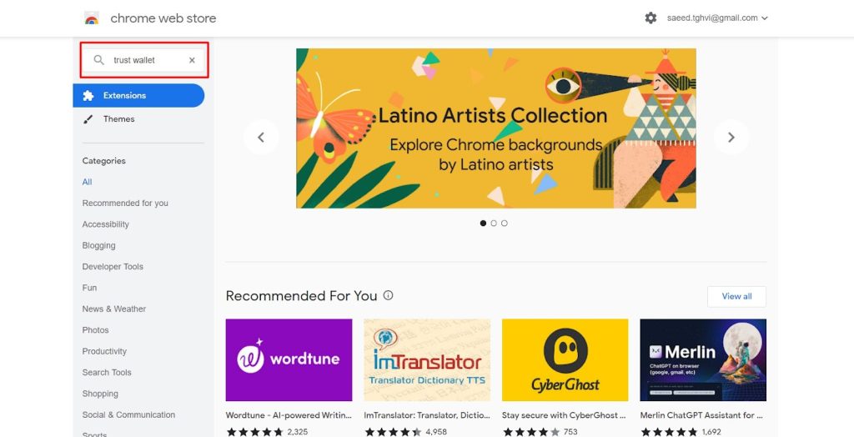854x437 pixels.
Task: Select the second carousel indicator dot
Action: [494, 223]
